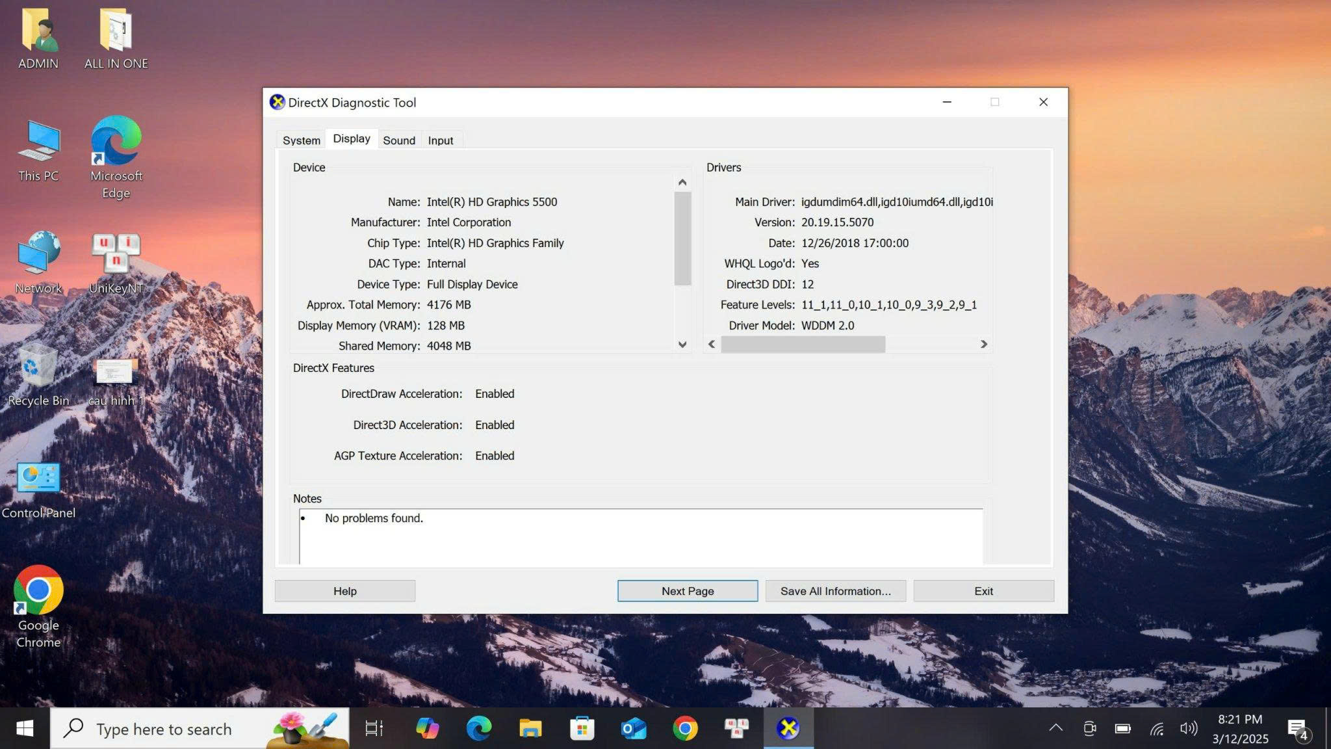The width and height of the screenshot is (1331, 749).
Task: Show hidden system tray icons chevron
Action: pyautogui.click(x=1055, y=728)
